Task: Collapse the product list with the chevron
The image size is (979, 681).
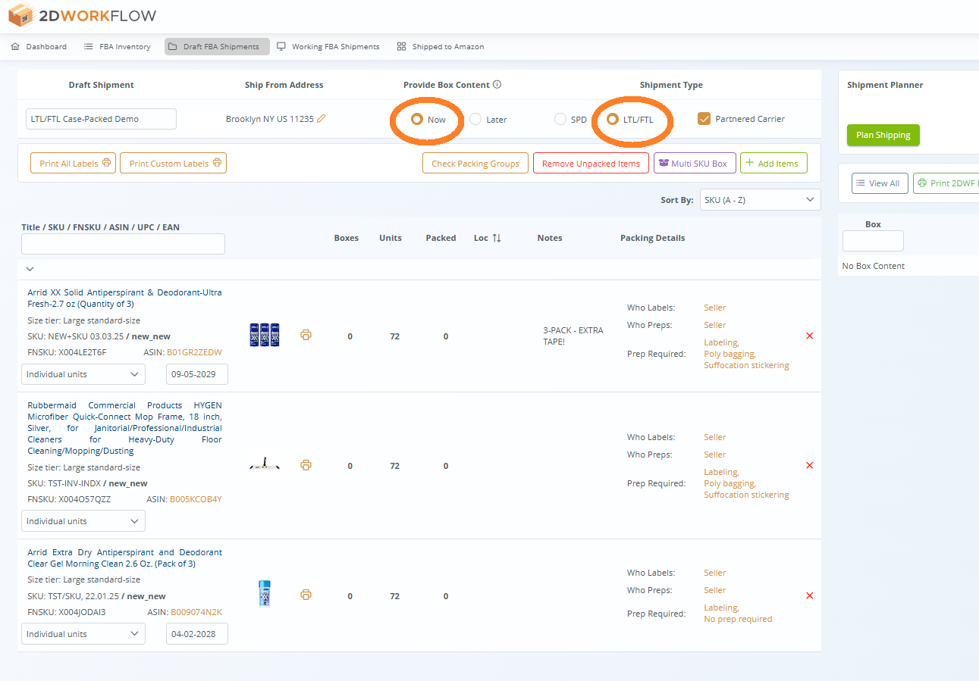Action: coord(30,268)
